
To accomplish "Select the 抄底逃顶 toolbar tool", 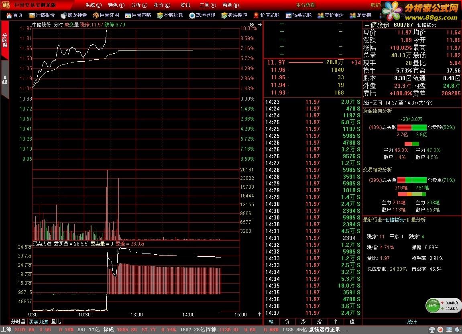I will point(170,15).
